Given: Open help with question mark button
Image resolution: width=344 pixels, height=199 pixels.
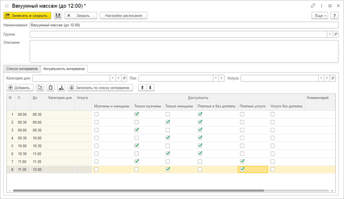Looking at the screenshot, I should [334, 16].
